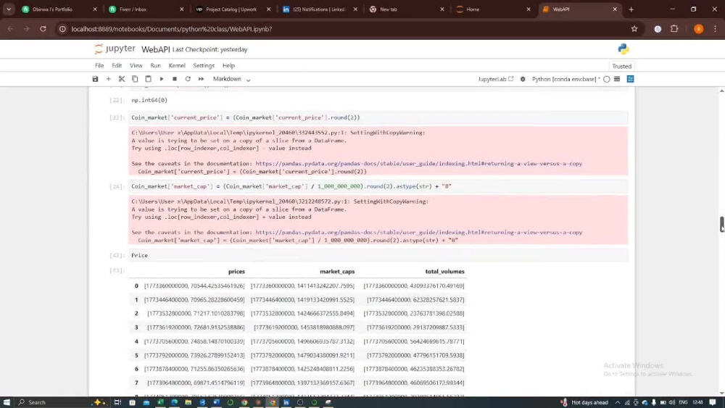The image size is (725, 408).
Task: Select total_volumes cell in row 5
Action: [x=415, y=355]
